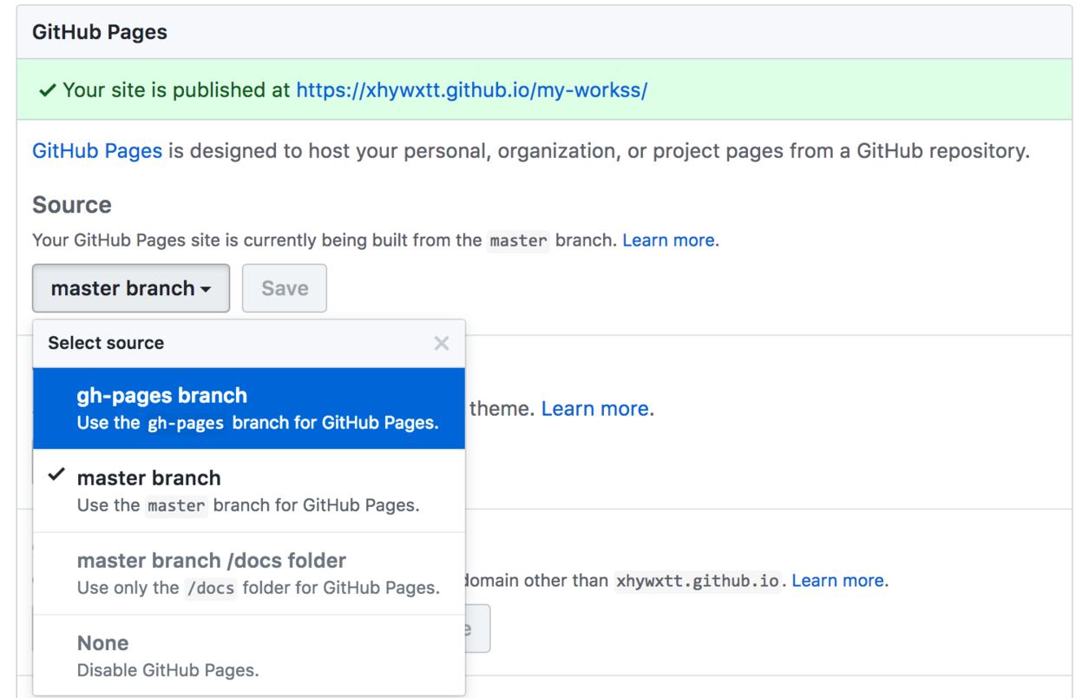The width and height of the screenshot is (1076, 698).
Task: Click the green checkmark in published banner
Action: tap(49, 90)
